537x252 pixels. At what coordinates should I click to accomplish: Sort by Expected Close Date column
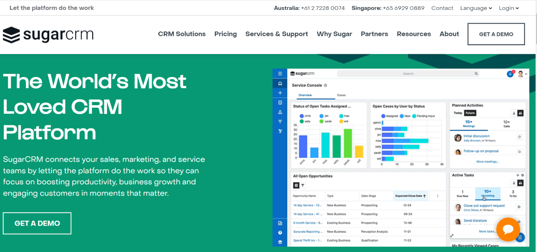410,196
